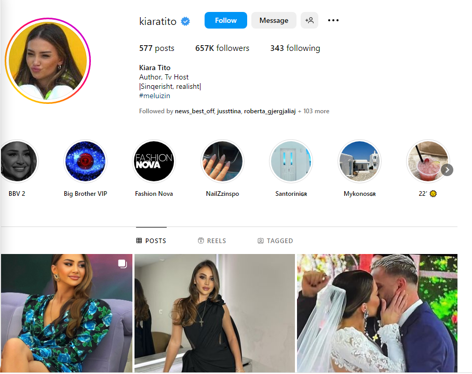
Task: View the NailZzinspo highlight
Action: click(x=222, y=162)
